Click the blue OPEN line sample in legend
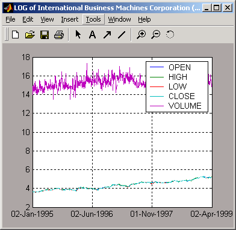This screenshot has height=230, width=236. point(157,67)
